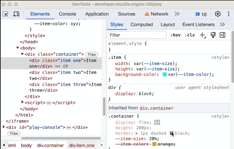The width and height of the screenshot is (234, 149).
Task: Toggle the device toolbar icon
Action: click(x=16, y=14)
